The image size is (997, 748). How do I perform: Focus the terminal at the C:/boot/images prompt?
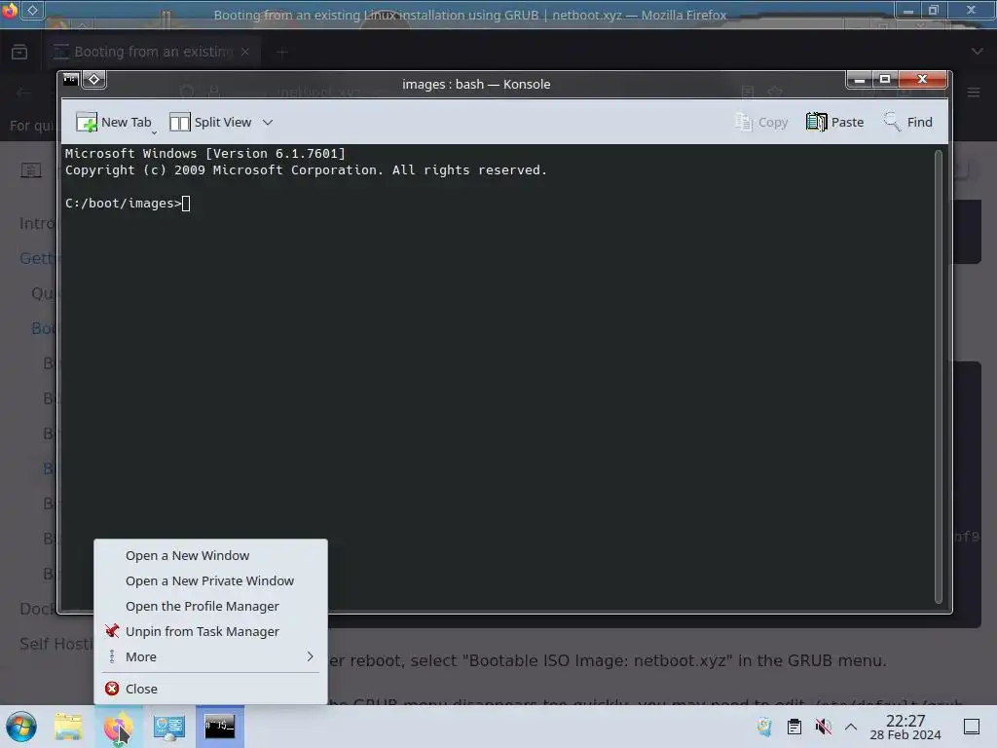pos(186,204)
